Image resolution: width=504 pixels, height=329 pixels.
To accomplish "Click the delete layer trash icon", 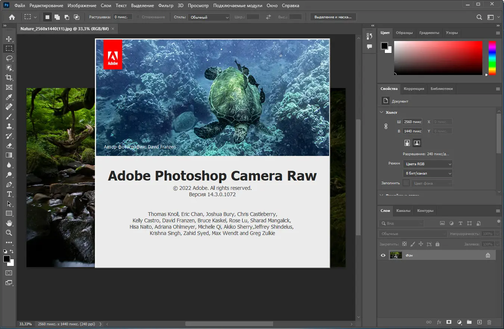I will 489,322.
